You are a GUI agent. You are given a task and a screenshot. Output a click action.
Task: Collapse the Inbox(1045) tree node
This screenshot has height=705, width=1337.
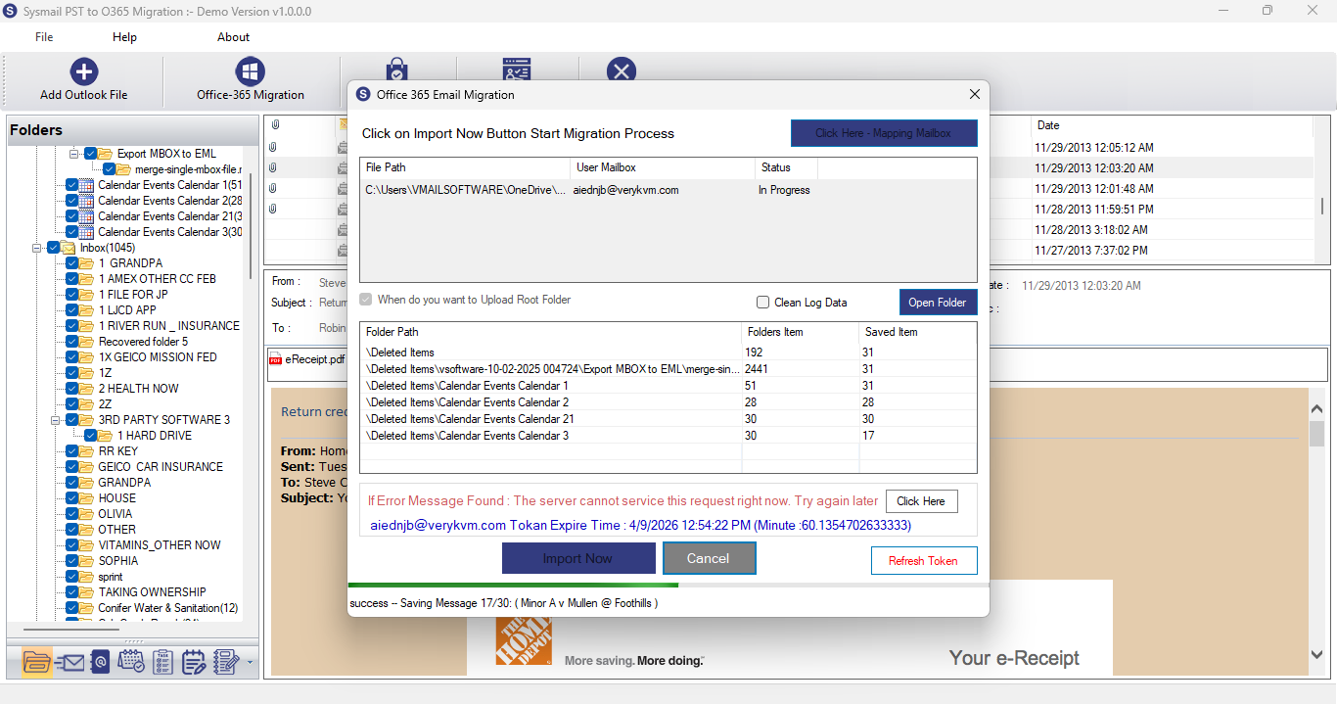[37, 248]
